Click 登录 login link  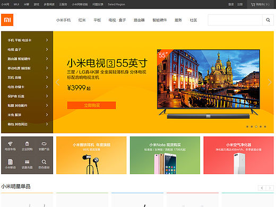tap(231, 4)
